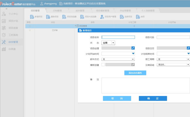190x117 pixels.
Task: Click the 新增项目 toolbar icon
Action: tap(32, 17)
